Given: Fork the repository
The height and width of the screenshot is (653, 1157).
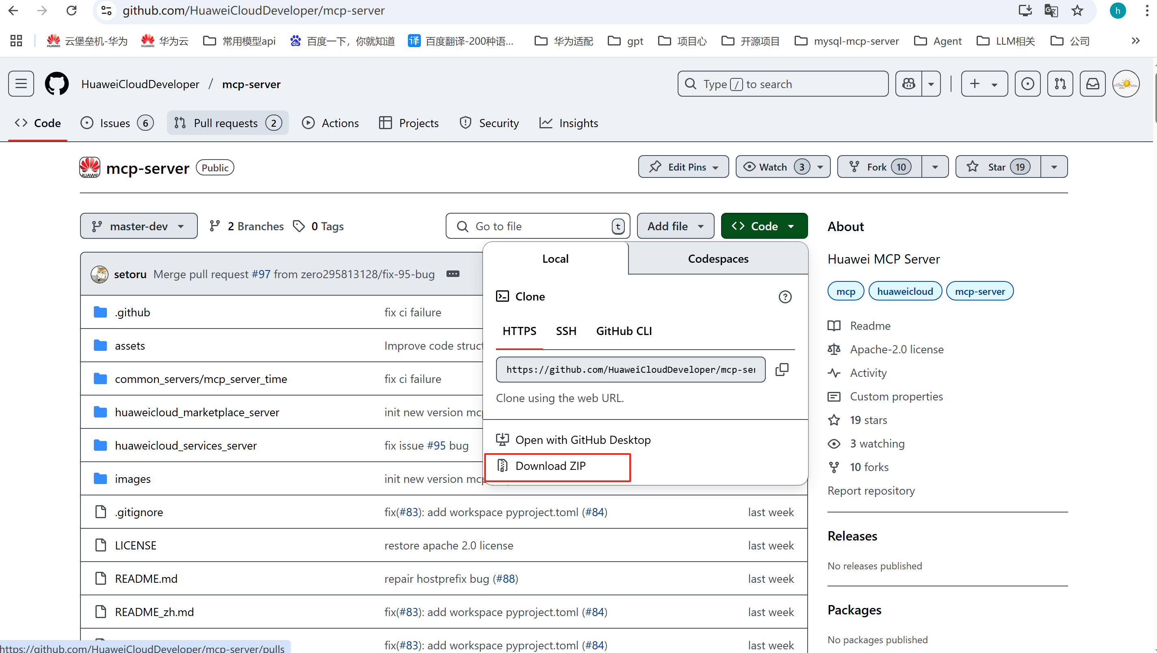Looking at the screenshot, I should pos(880,167).
